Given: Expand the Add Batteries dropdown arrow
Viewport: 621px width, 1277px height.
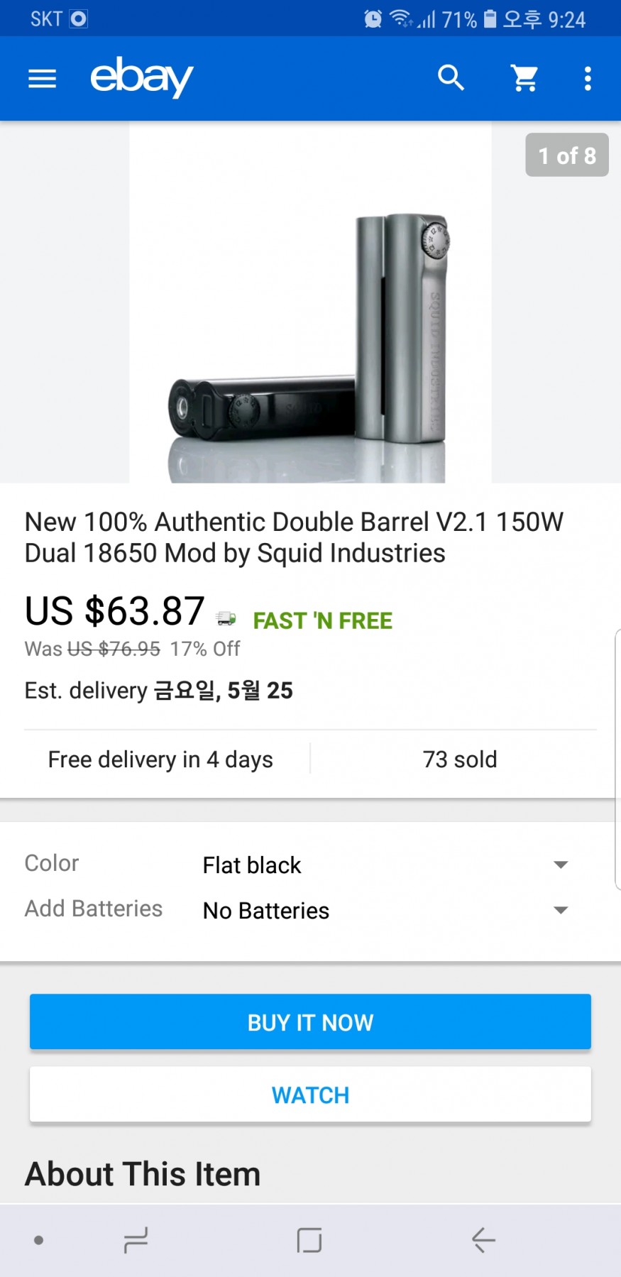Looking at the screenshot, I should 561,910.
